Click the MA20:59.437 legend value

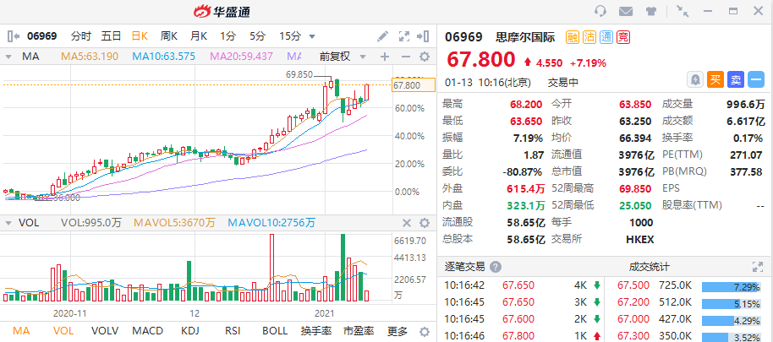point(242,57)
